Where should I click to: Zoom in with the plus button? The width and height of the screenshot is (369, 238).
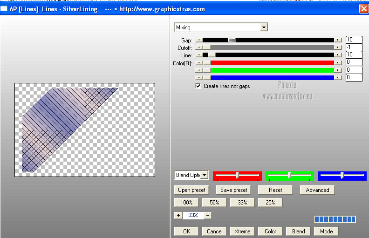pyautogui.click(x=178, y=215)
